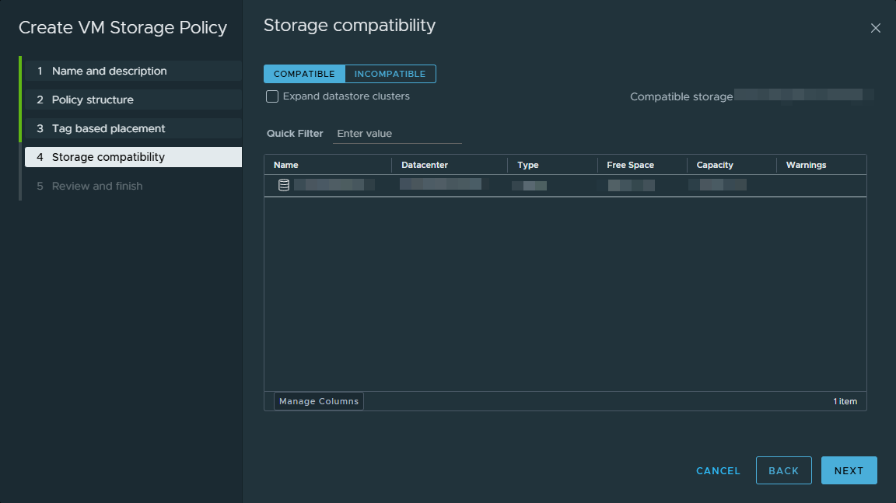Sort by the Name column header
The width and height of the screenshot is (896, 503).
coord(286,165)
